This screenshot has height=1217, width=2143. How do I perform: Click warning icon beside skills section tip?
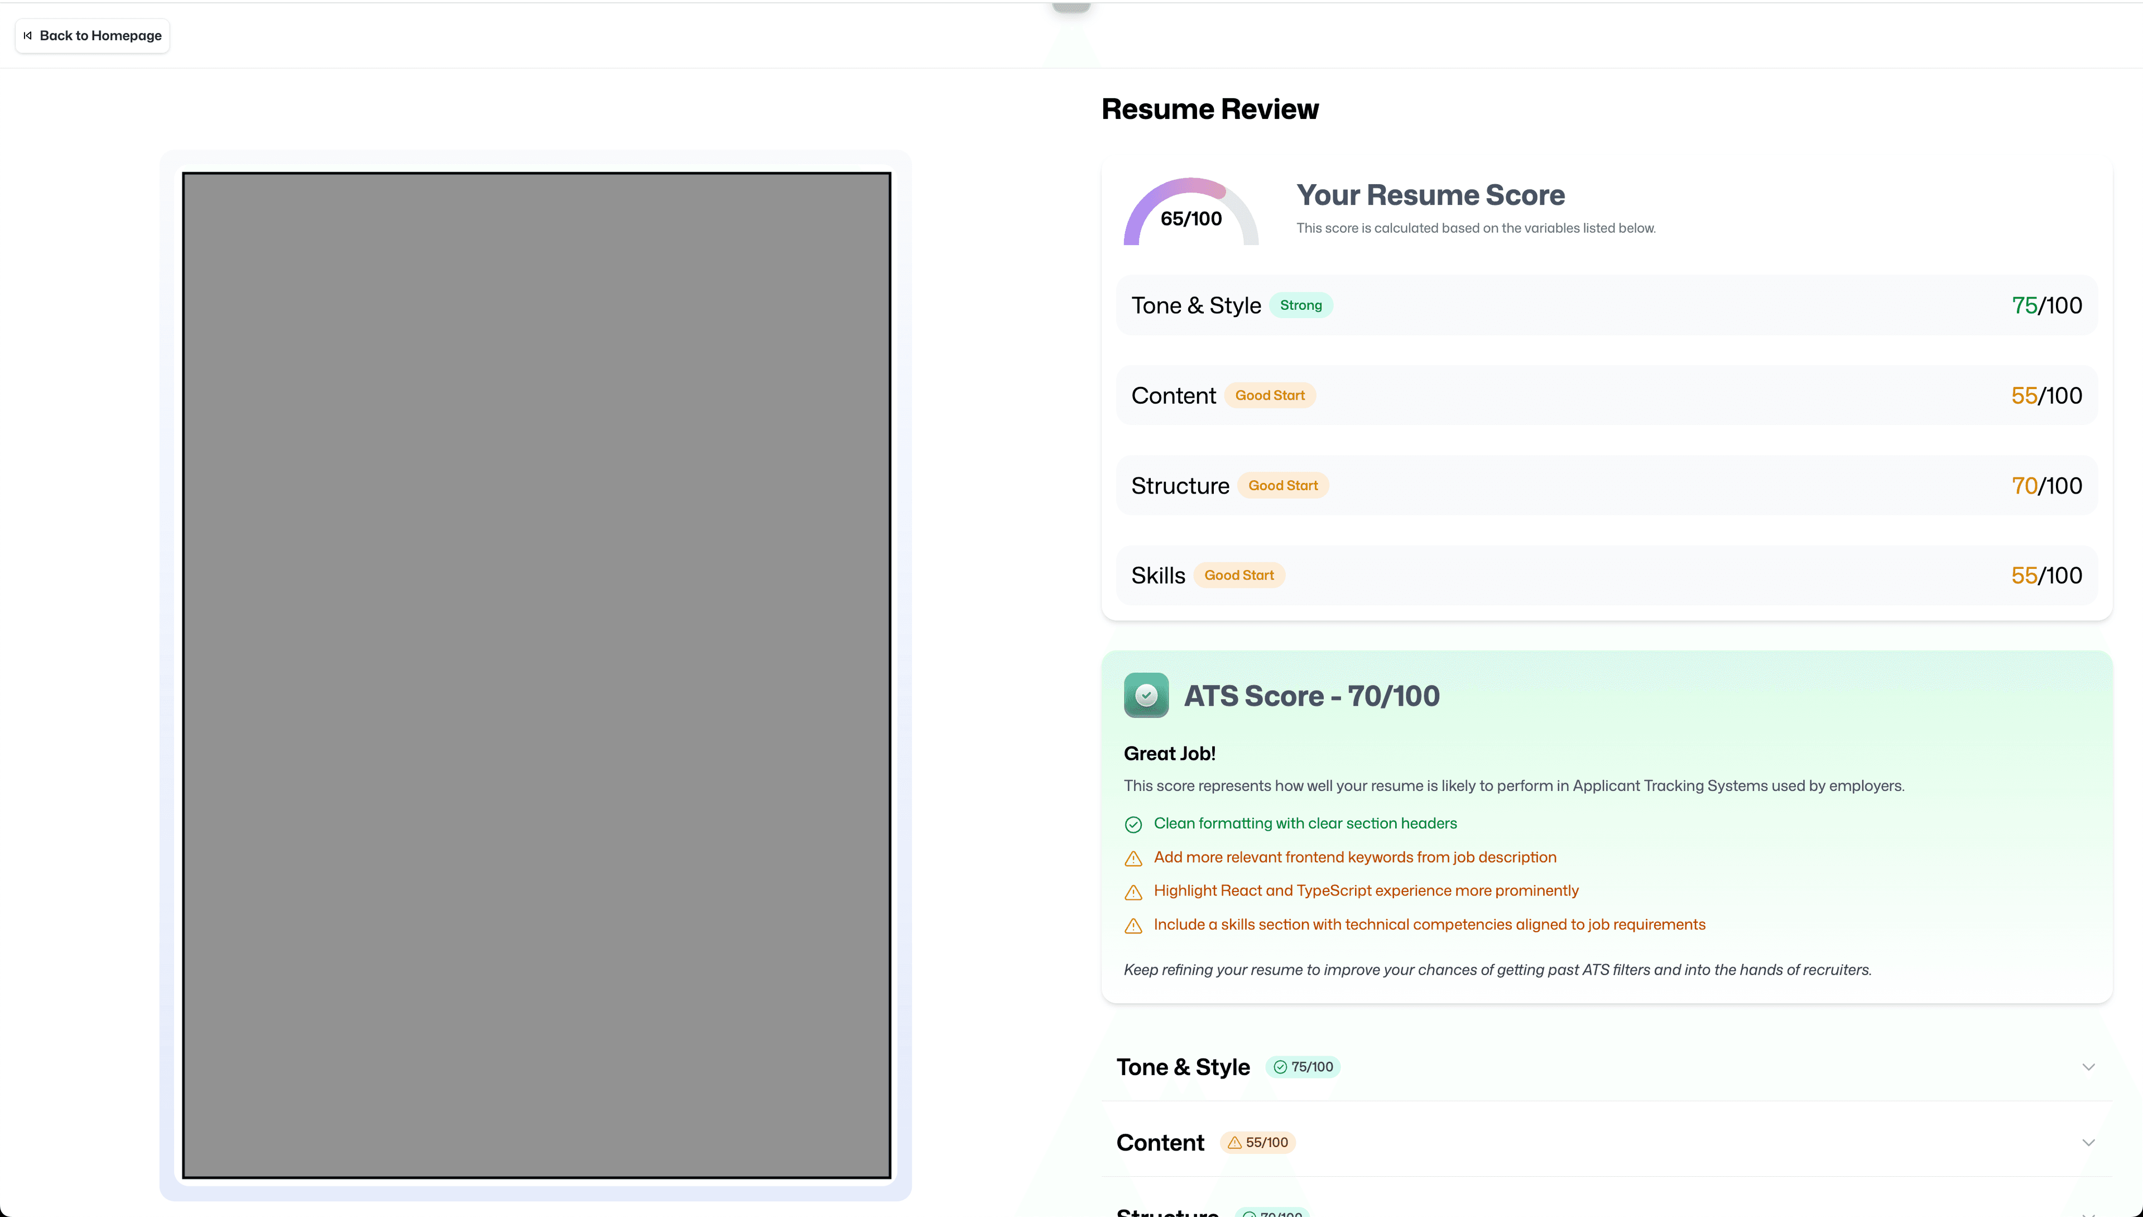tap(1133, 925)
